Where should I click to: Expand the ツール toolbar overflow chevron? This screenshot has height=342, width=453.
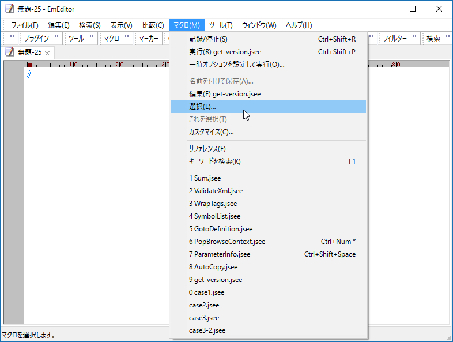click(x=92, y=36)
